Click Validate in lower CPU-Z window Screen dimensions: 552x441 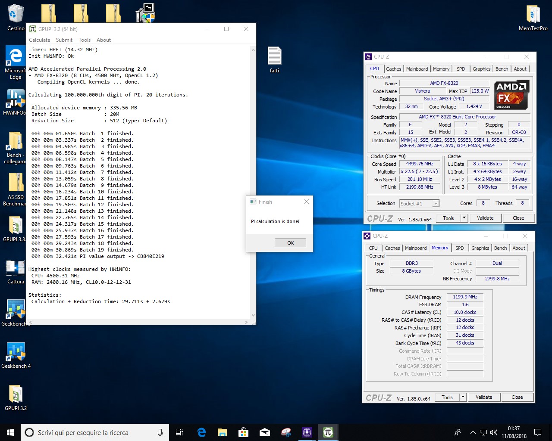(484, 397)
